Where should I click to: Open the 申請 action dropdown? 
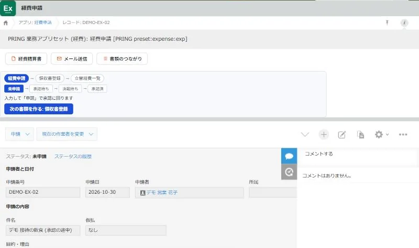pyautogui.click(x=19, y=134)
